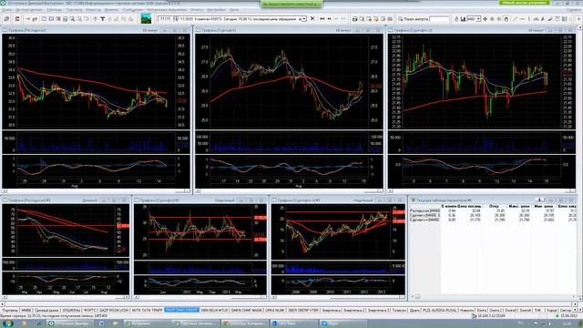Expand the ticker message dropdown
Viewport: 583px width, 328px height.
[x=304, y=18]
